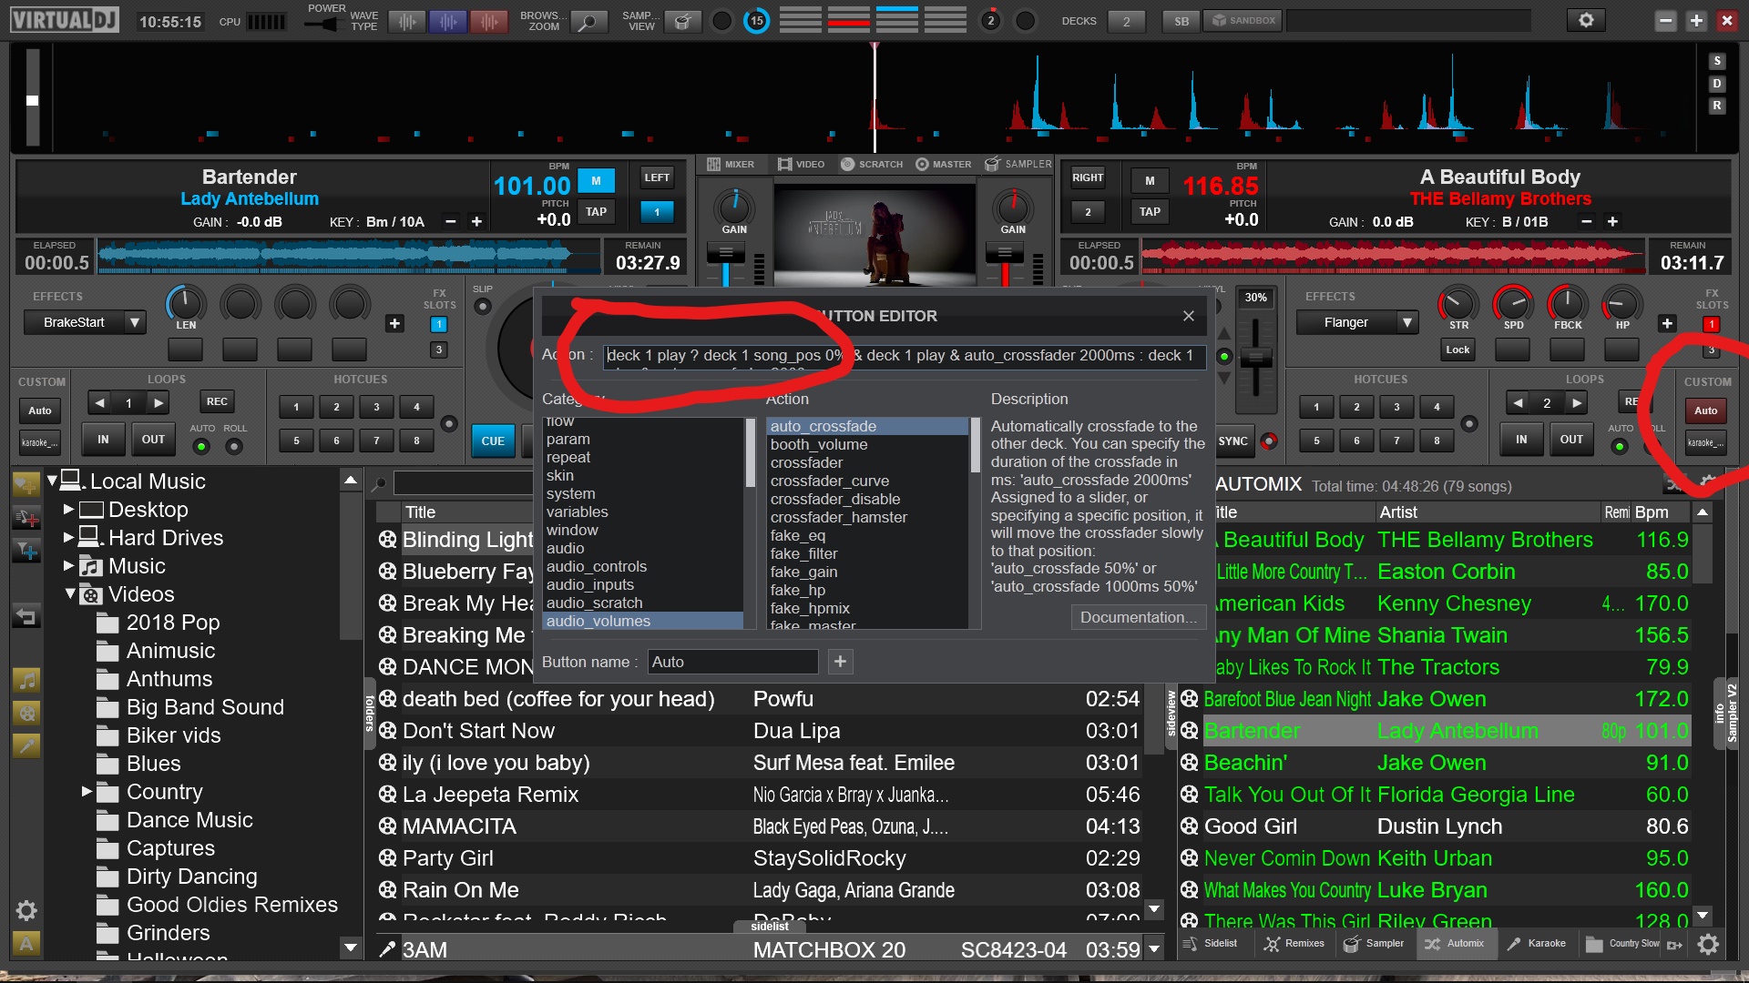The image size is (1749, 983).
Task: Select the blue wave type icon
Action: (447, 21)
